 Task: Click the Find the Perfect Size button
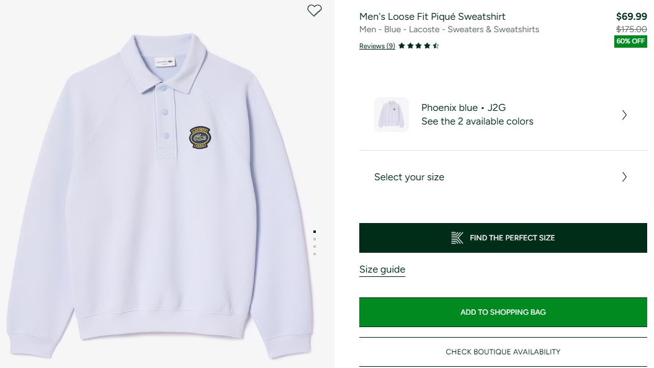coord(503,238)
